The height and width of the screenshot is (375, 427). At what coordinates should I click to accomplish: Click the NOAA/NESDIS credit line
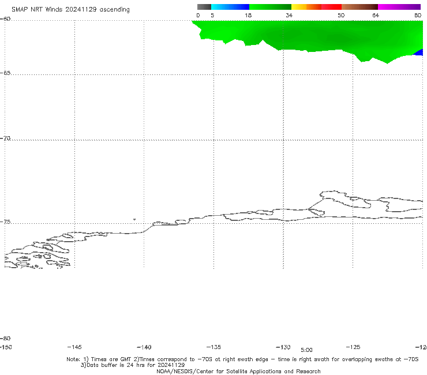pyautogui.click(x=238, y=372)
